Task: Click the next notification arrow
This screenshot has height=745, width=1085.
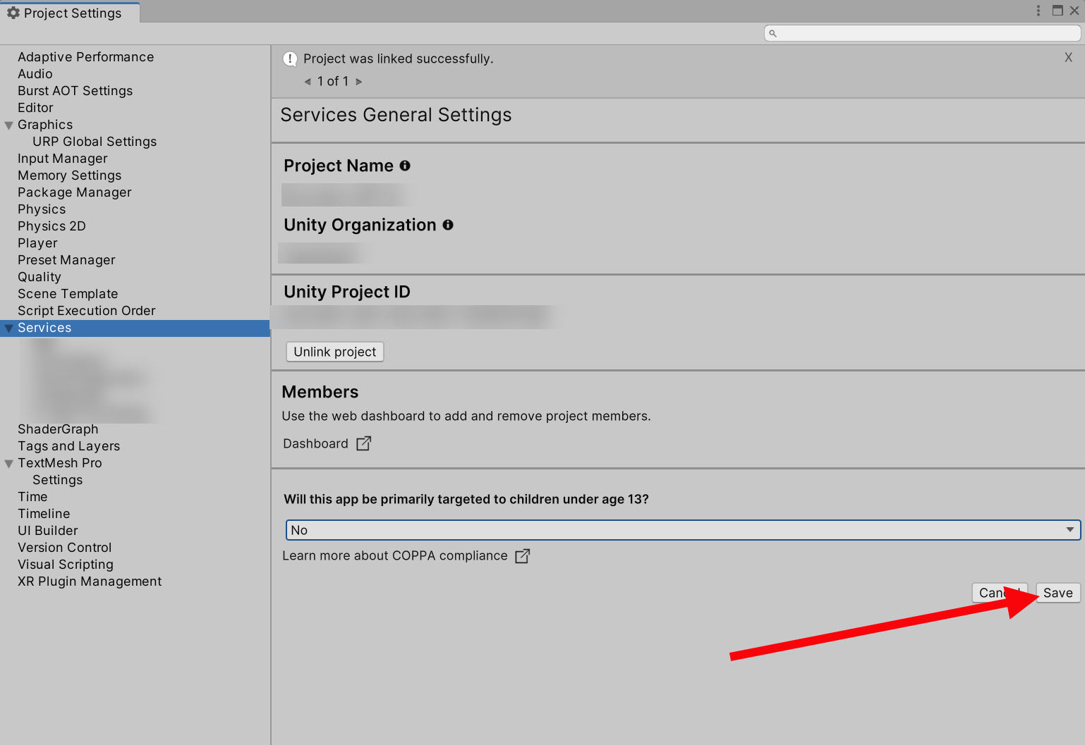Action: point(359,82)
